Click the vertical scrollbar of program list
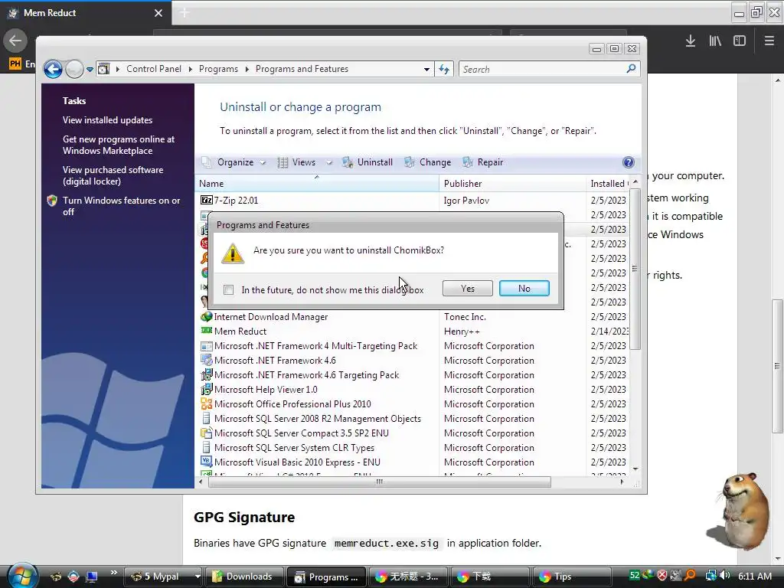The height and width of the screenshot is (588, 784). pyautogui.click(x=635, y=269)
